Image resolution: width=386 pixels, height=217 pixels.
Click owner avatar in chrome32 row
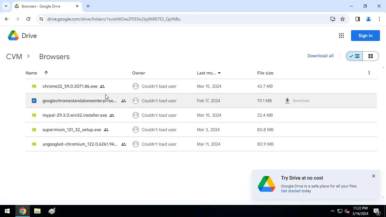point(136,86)
